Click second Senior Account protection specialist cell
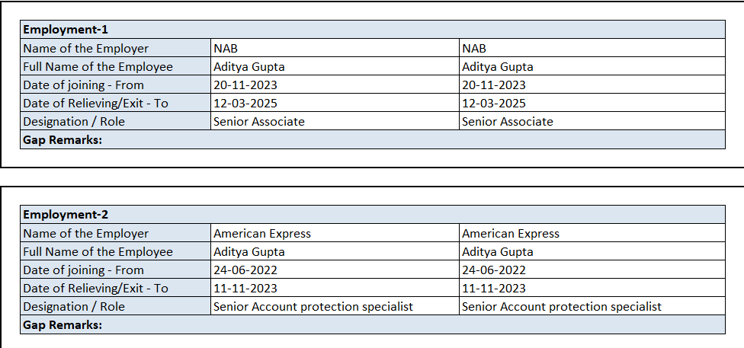The image size is (744, 348). (x=592, y=306)
